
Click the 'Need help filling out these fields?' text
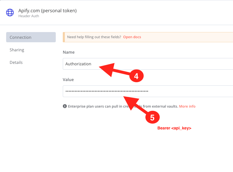[x=94, y=37]
